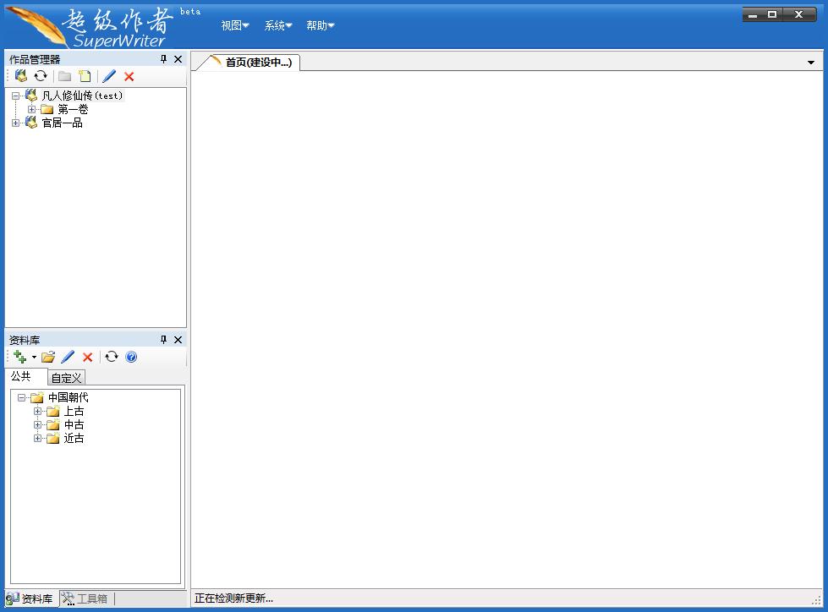The width and height of the screenshot is (828, 612).
Task: Open the add-item dropdown arrow in 资料库
Action: coord(34,358)
